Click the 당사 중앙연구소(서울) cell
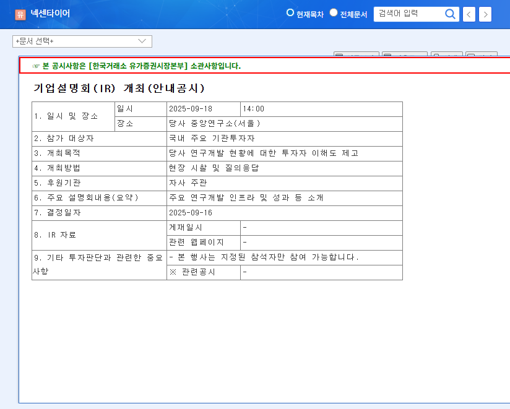Image resolution: width=510 pixels, height=409 pixels. coord(285,124)
